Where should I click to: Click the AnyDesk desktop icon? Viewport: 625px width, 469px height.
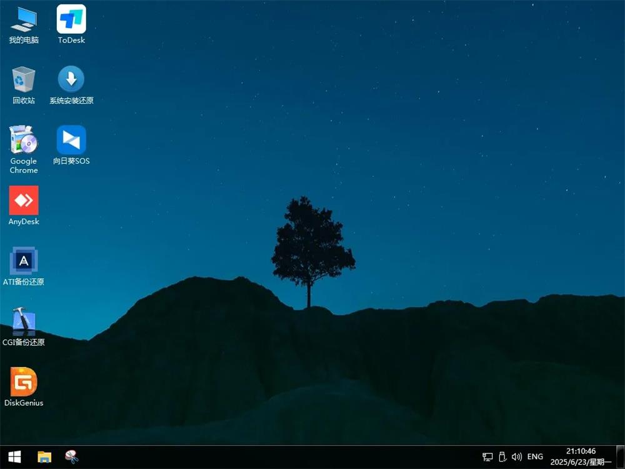coord(24,201)
